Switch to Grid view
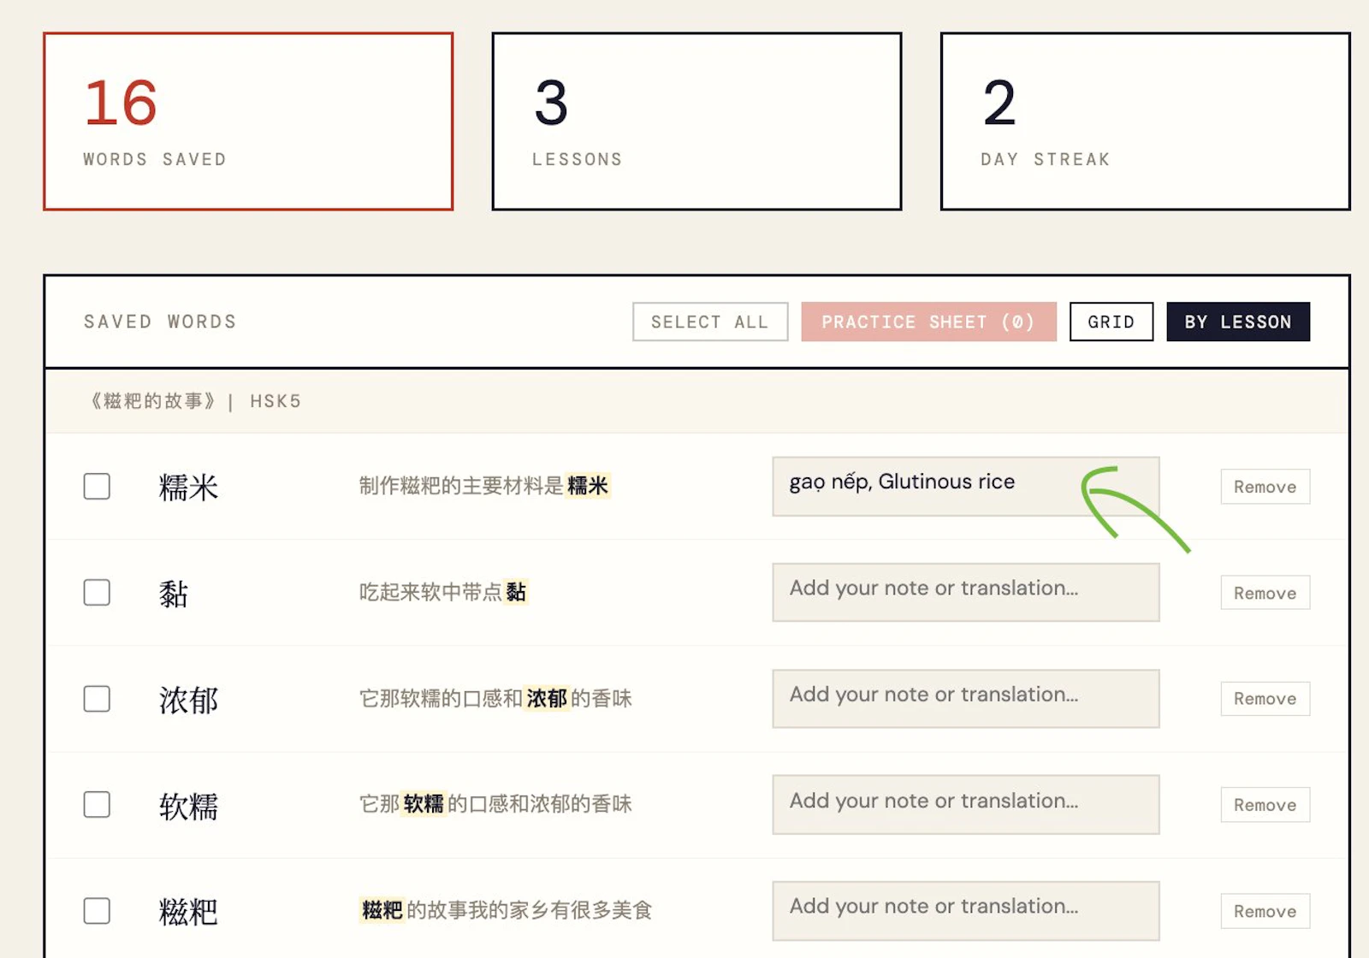The width and height of the screenshot is (1369, 958). coord(1111,322)
